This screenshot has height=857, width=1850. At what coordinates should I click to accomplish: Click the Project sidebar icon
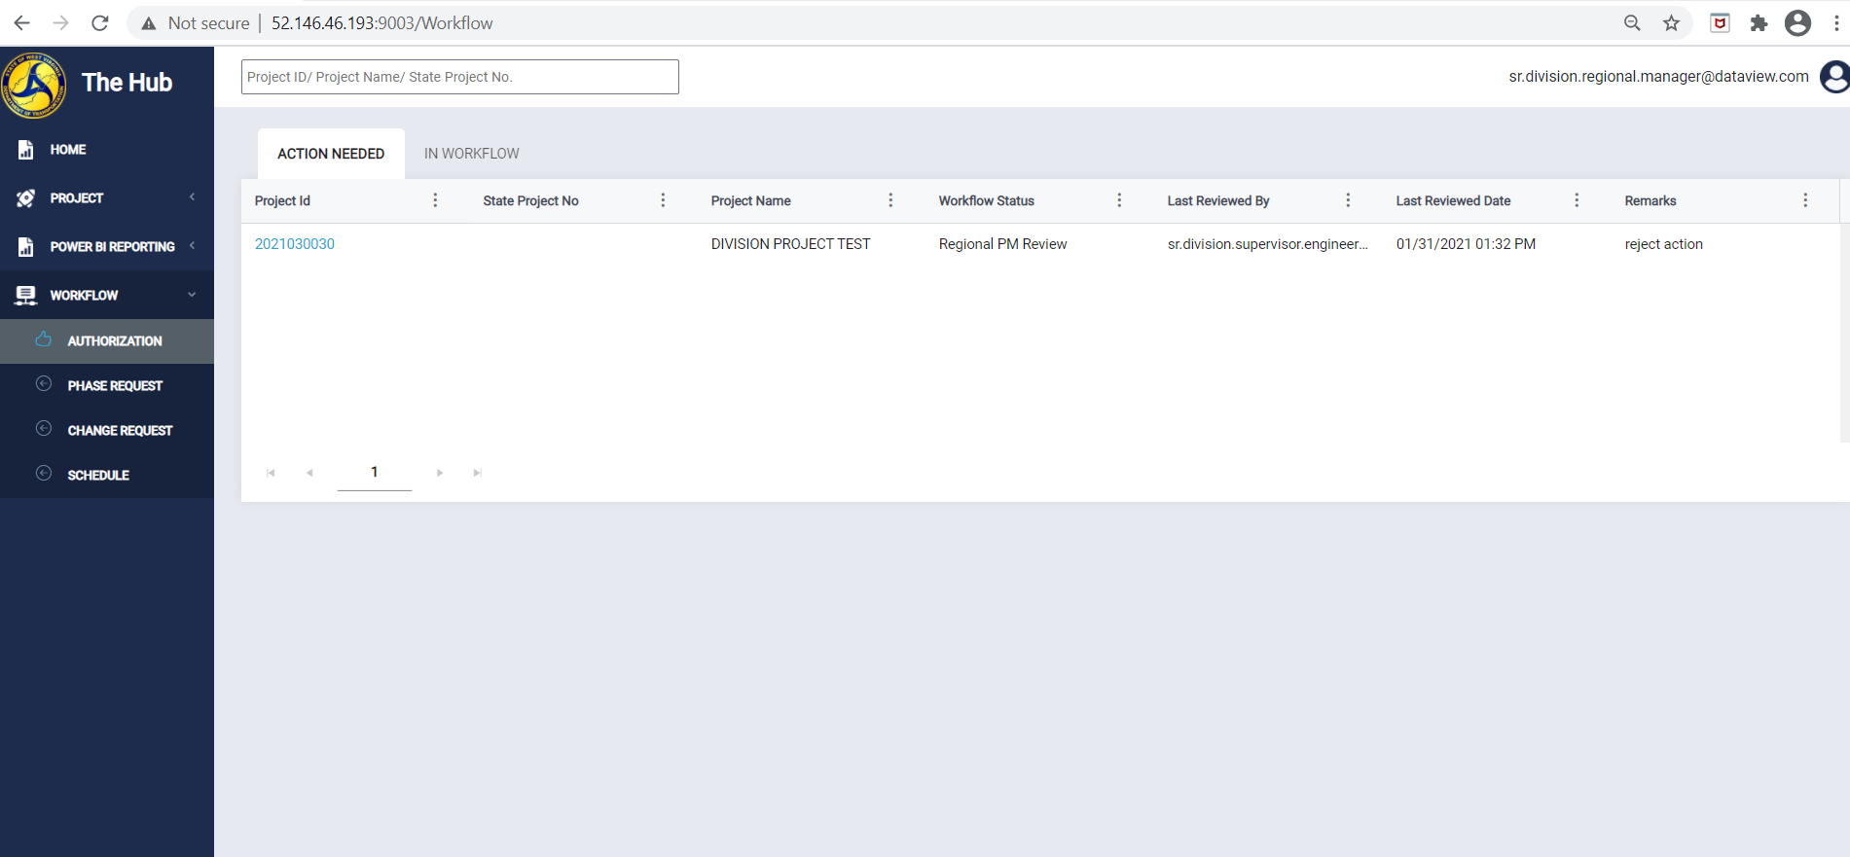tap(26, 198)
